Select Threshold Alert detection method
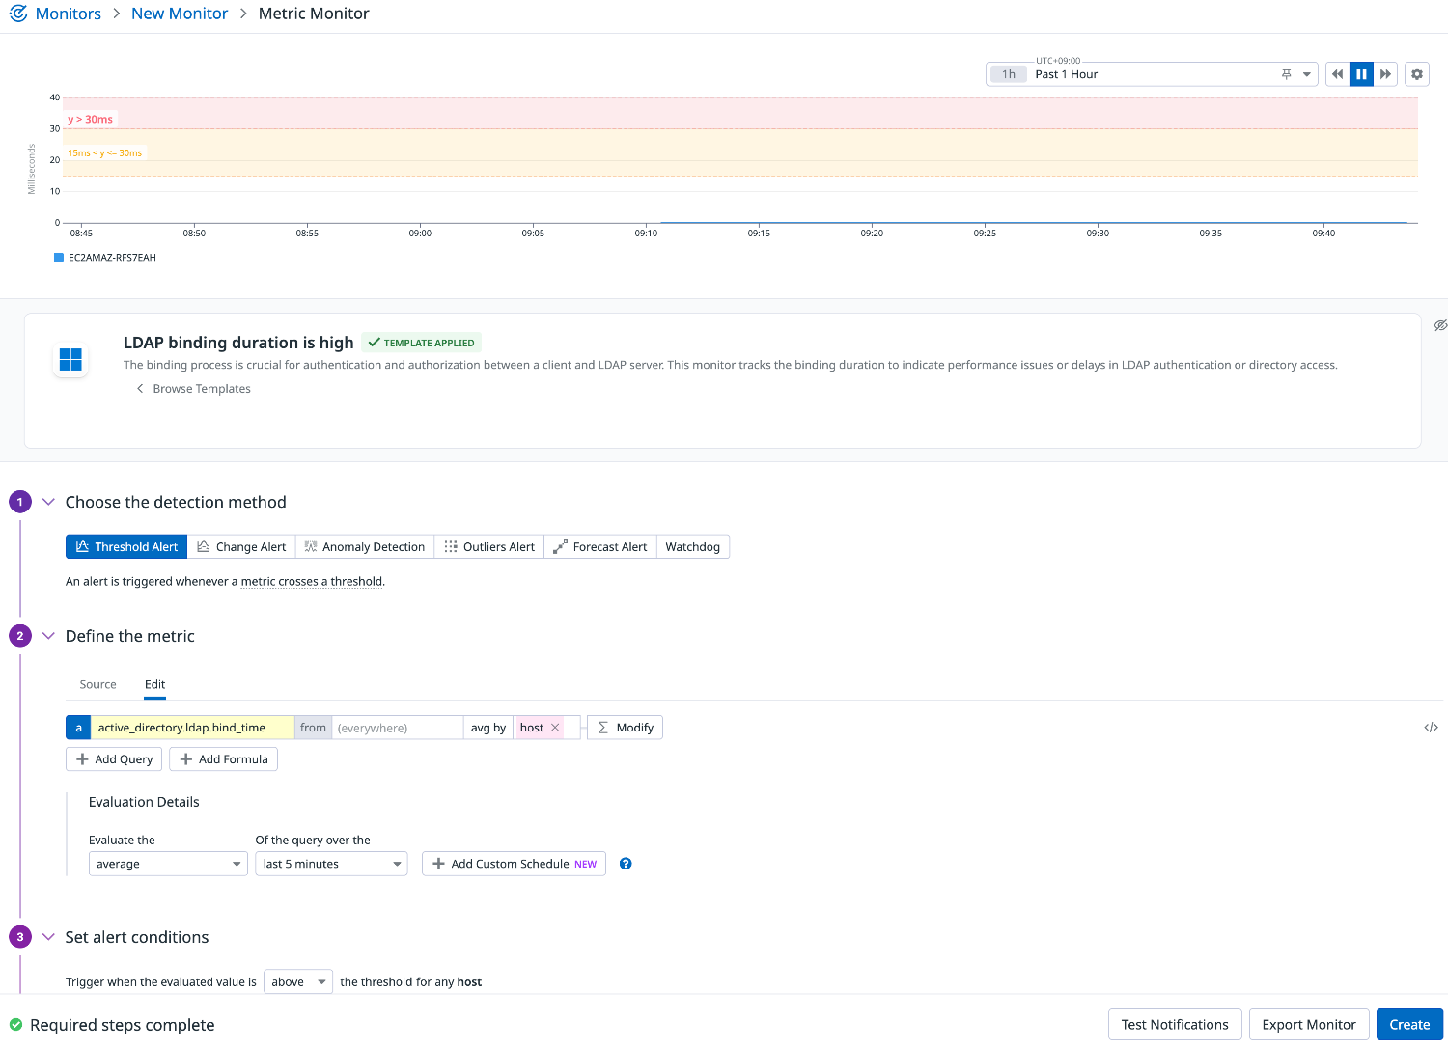This screenshot has height=1048, width=1448. 126,547
